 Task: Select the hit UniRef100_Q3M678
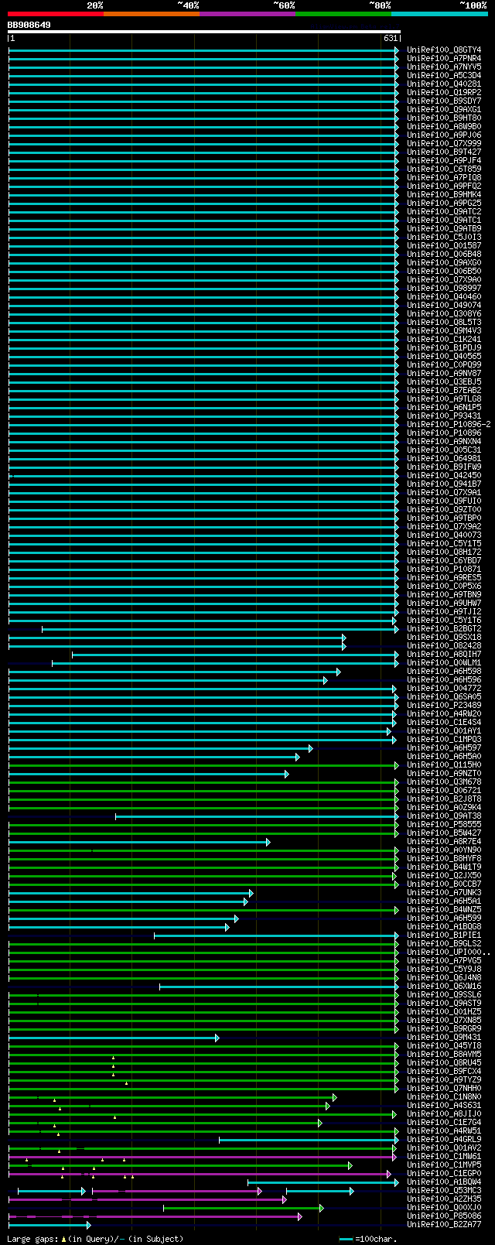444,782
